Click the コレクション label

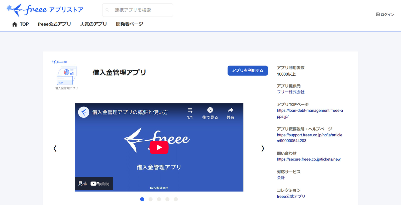(289, 190)
